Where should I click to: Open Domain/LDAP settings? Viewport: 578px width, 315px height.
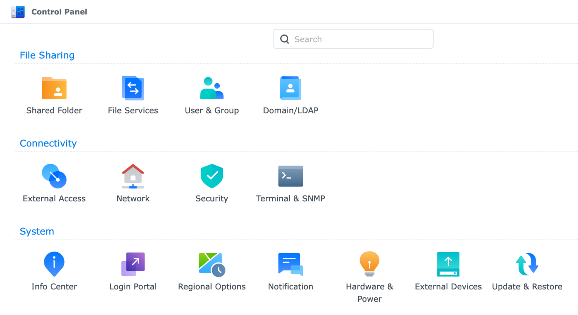click(x=291, y=88)
